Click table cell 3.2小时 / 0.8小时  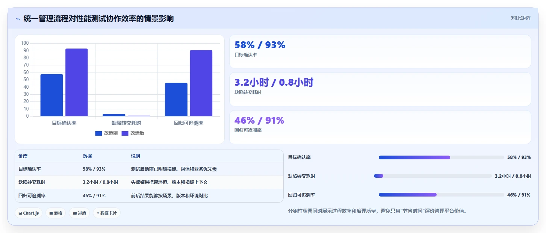(100, 182)
